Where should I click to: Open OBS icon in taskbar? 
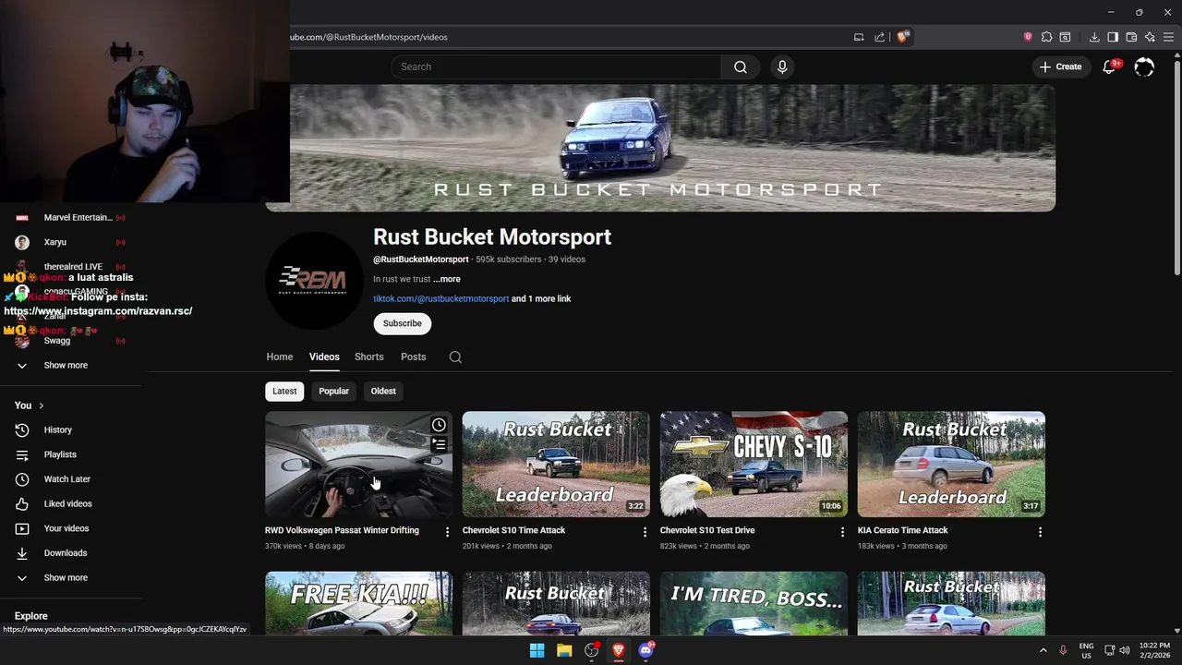(x=591, y=650)
